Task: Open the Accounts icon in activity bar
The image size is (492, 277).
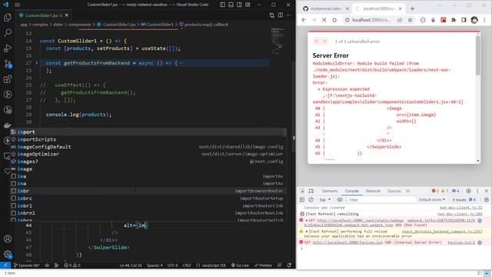Action: click(8, 239)
